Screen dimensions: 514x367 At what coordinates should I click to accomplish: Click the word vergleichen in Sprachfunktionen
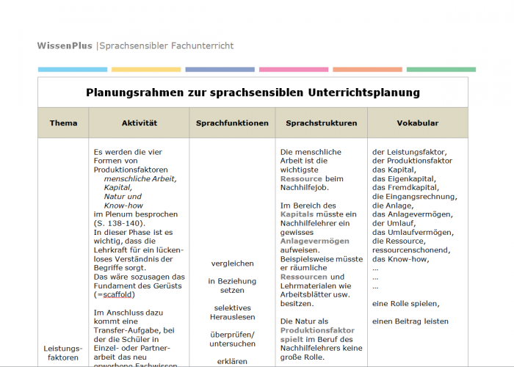point(232,263)
